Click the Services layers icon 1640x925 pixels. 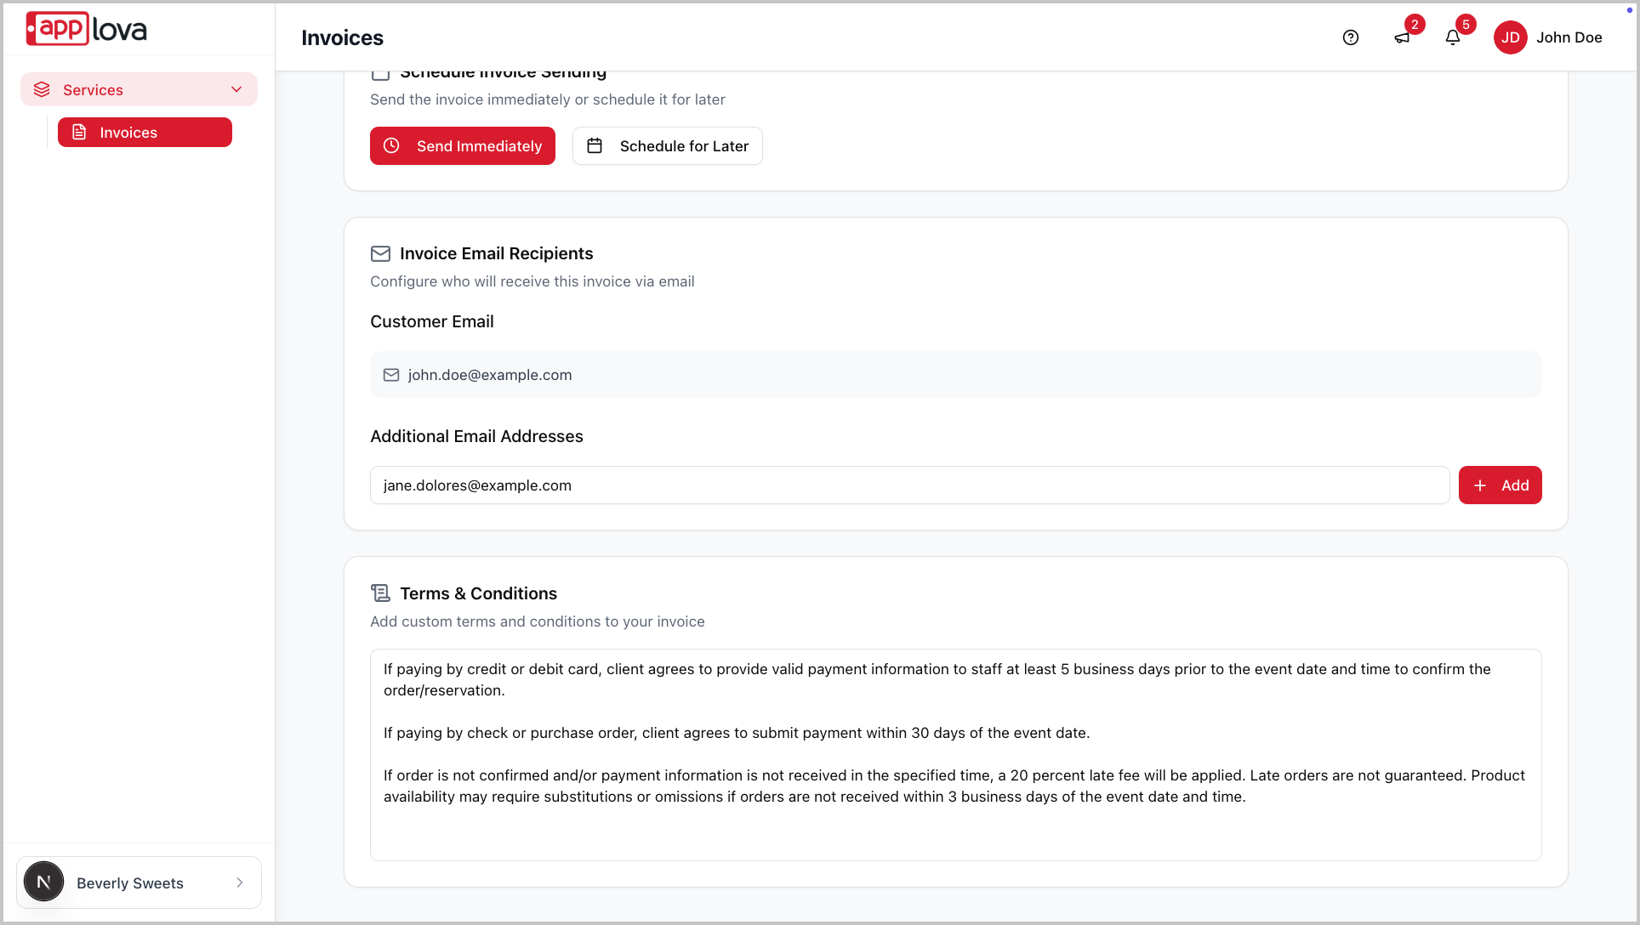tap(42, 89)
